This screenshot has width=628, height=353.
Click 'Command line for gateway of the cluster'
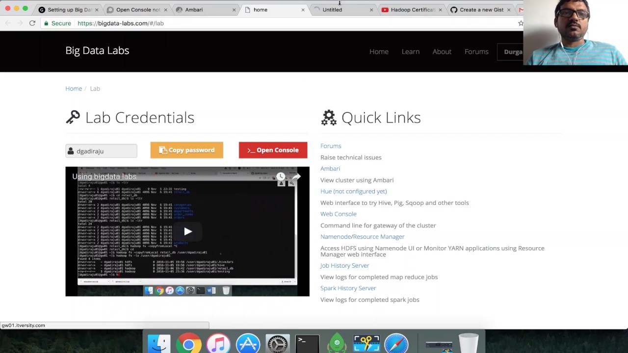coord(378,226)
